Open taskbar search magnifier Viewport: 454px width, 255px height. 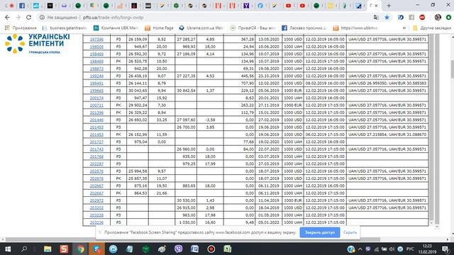tap(24, 249)
